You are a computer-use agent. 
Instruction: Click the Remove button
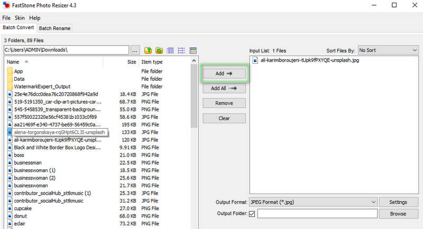click(x=224, y=103)
